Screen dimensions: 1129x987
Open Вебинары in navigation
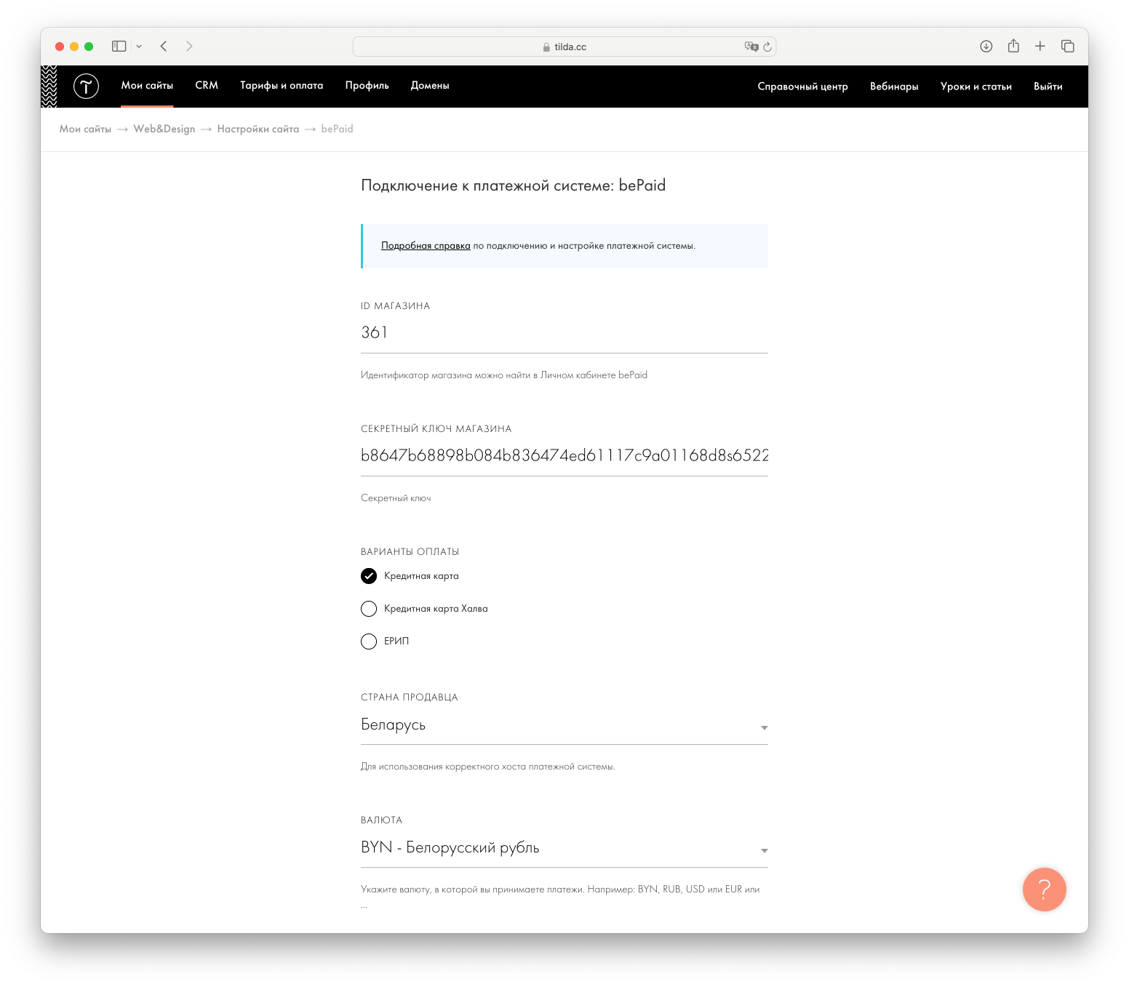894,86
